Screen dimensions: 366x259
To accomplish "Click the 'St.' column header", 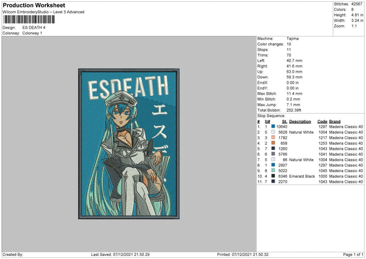I will 284,122.
